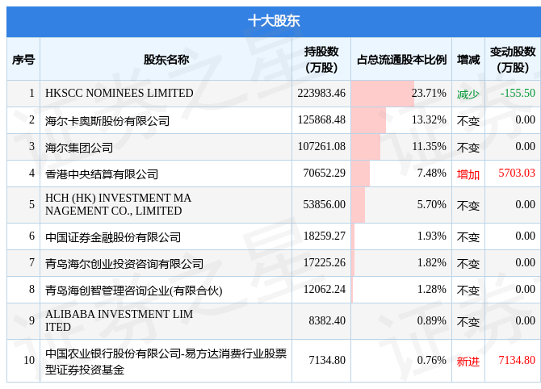Select holding value 53856.00 in row 5
The height and width of the screenshot is (389, 541).
coord(325,204)
